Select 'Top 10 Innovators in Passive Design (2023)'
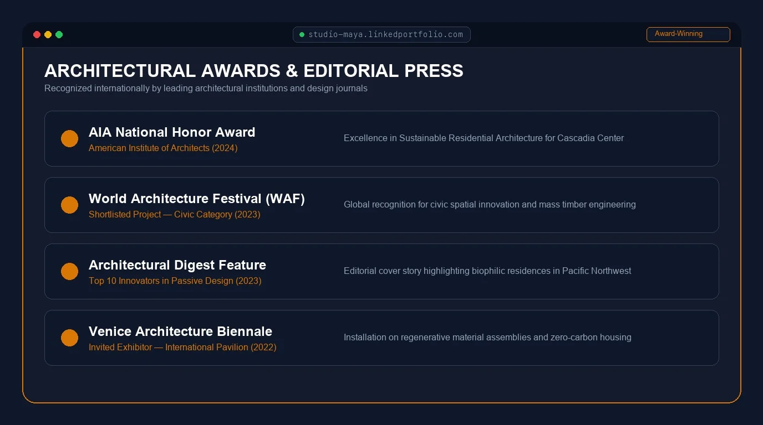Image resolution: width=763 pixels, height=425 pixels. coord(175,281)
